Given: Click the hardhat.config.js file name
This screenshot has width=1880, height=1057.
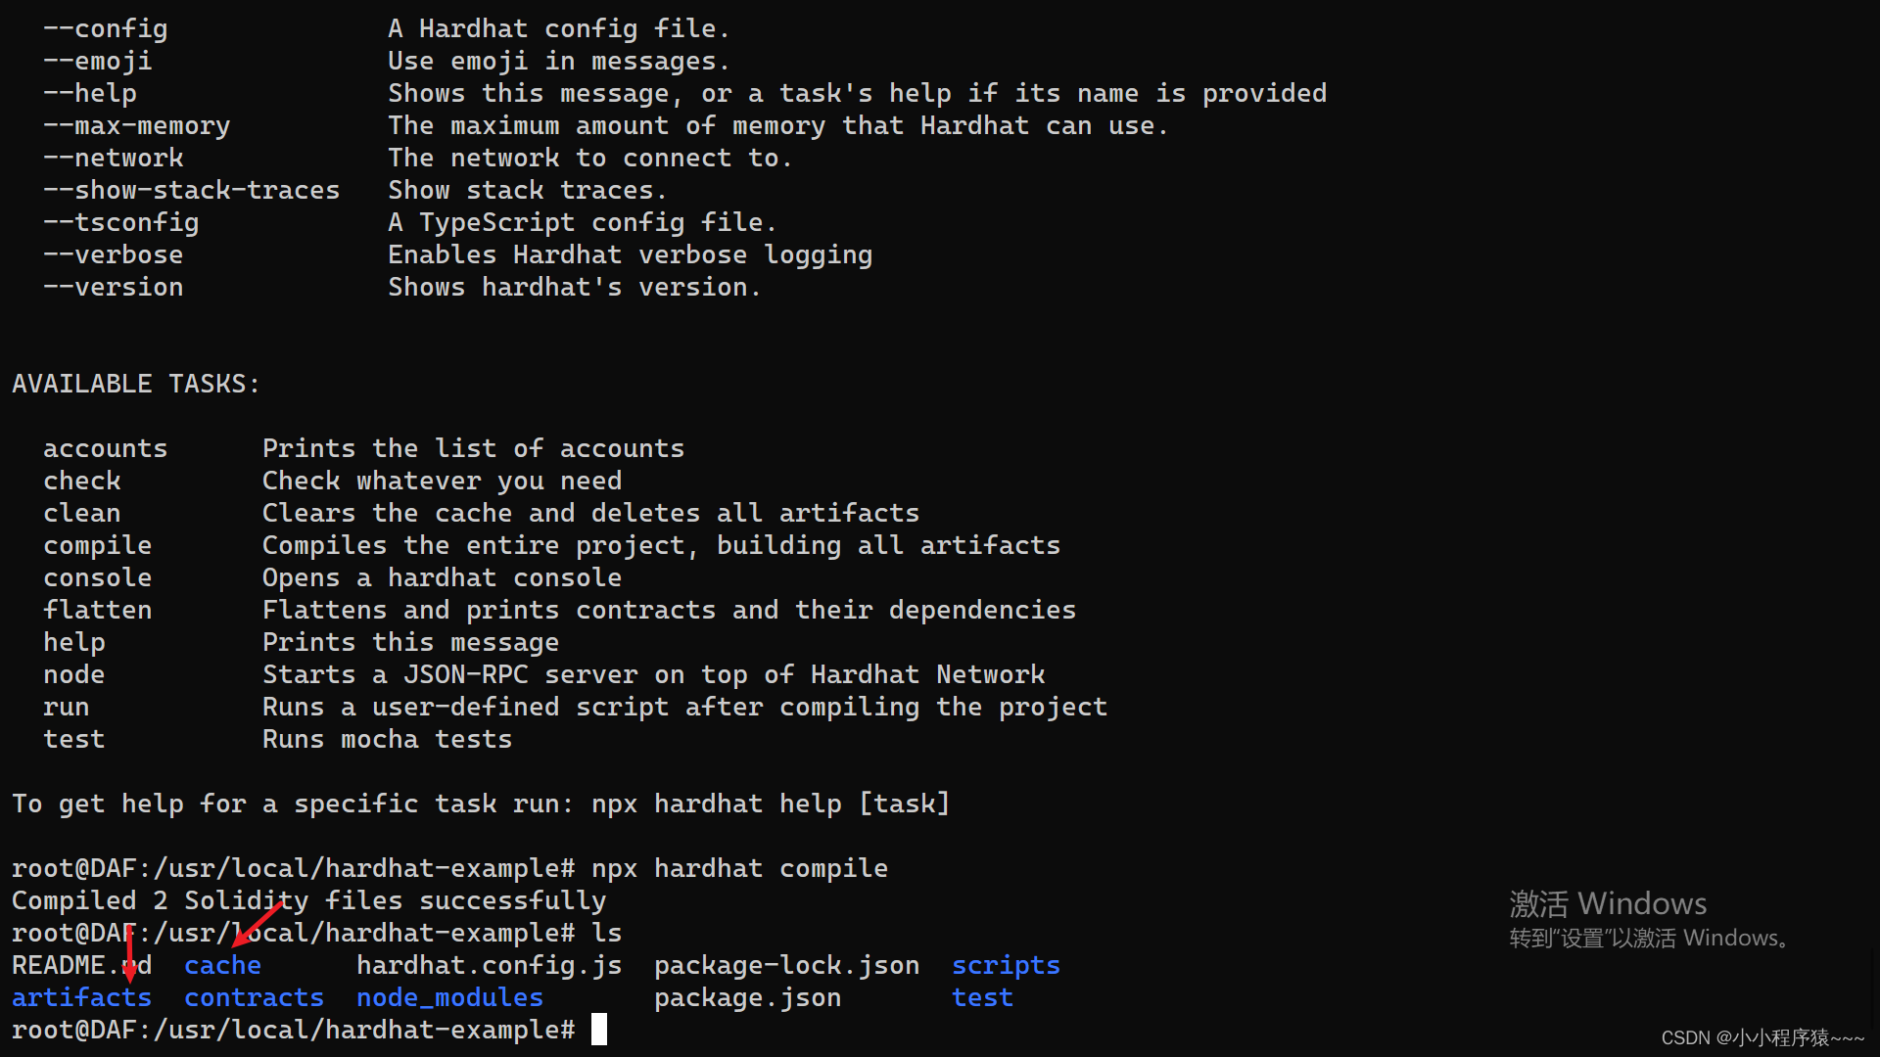Looking at the screenshot, I should [x=489, y=965].
